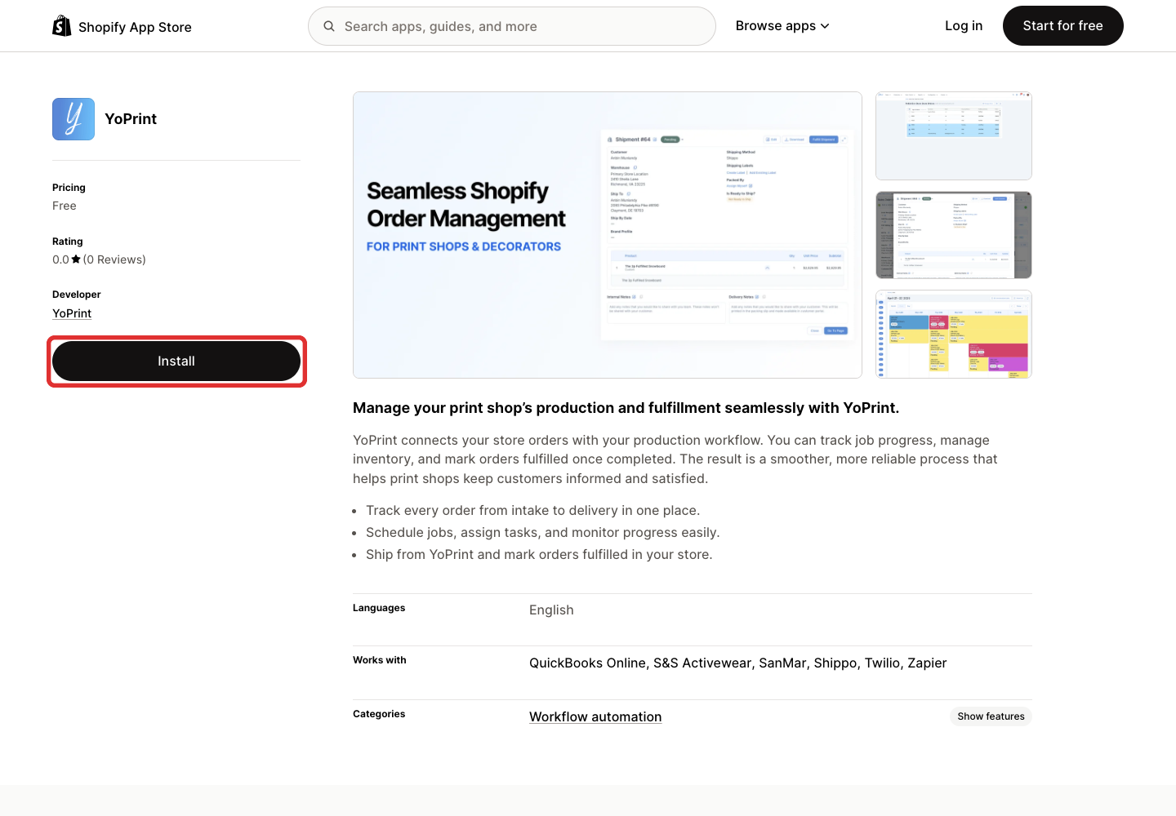Screen dimensions: 1176x816
Task: Focus the search apps input field
Action: pyautogui.click(x=512, y=26)
